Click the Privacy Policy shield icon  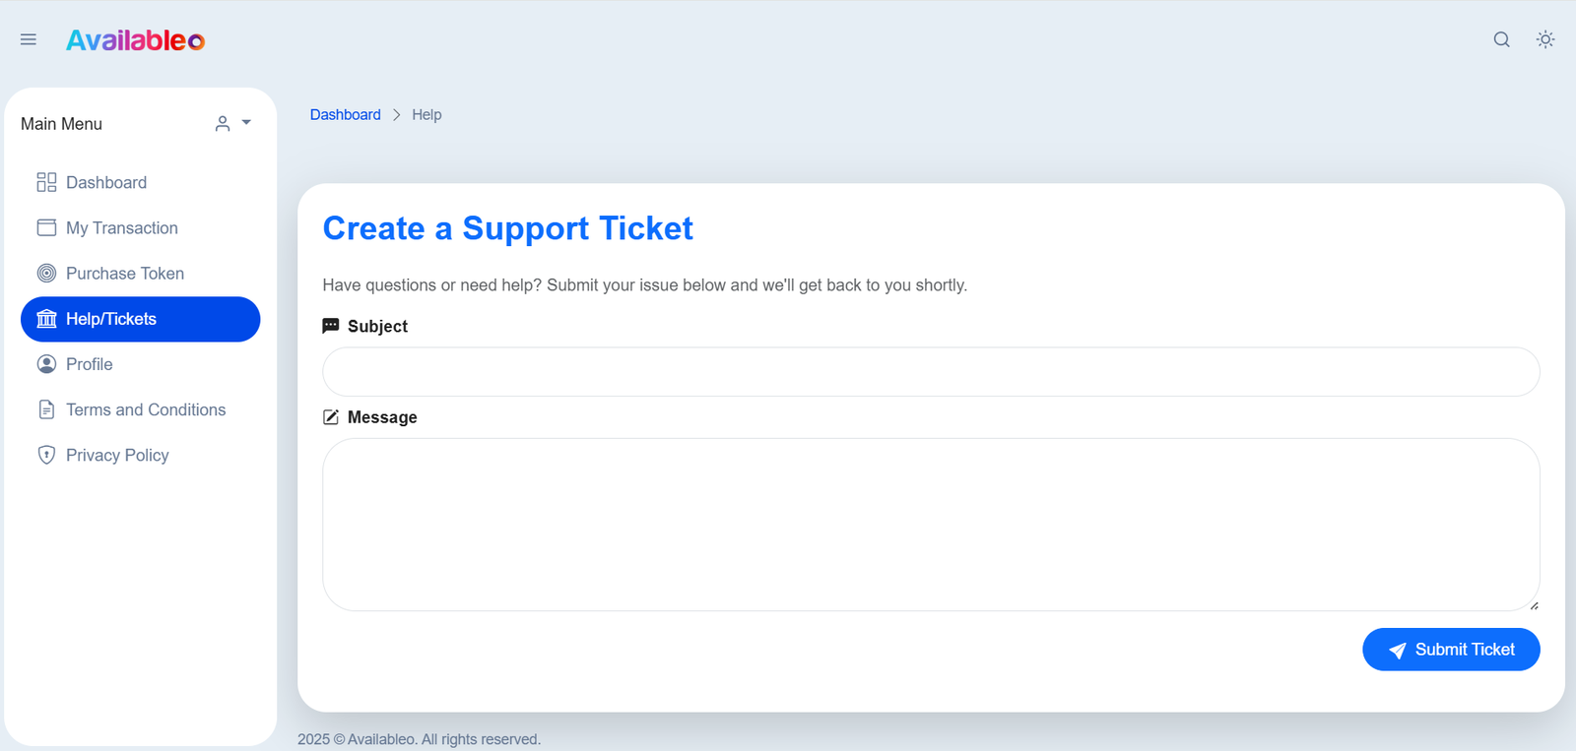click(46, 455)
